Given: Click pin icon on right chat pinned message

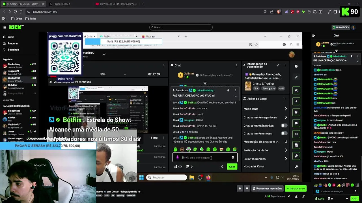Looking at the screenshot, I should pos(352,56).
